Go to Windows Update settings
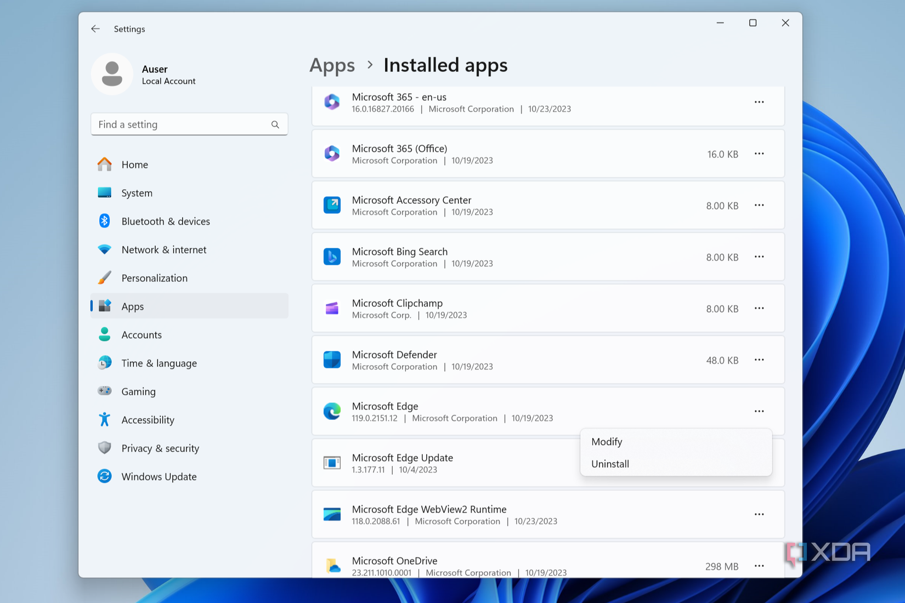905x603 pixels. 159,477
